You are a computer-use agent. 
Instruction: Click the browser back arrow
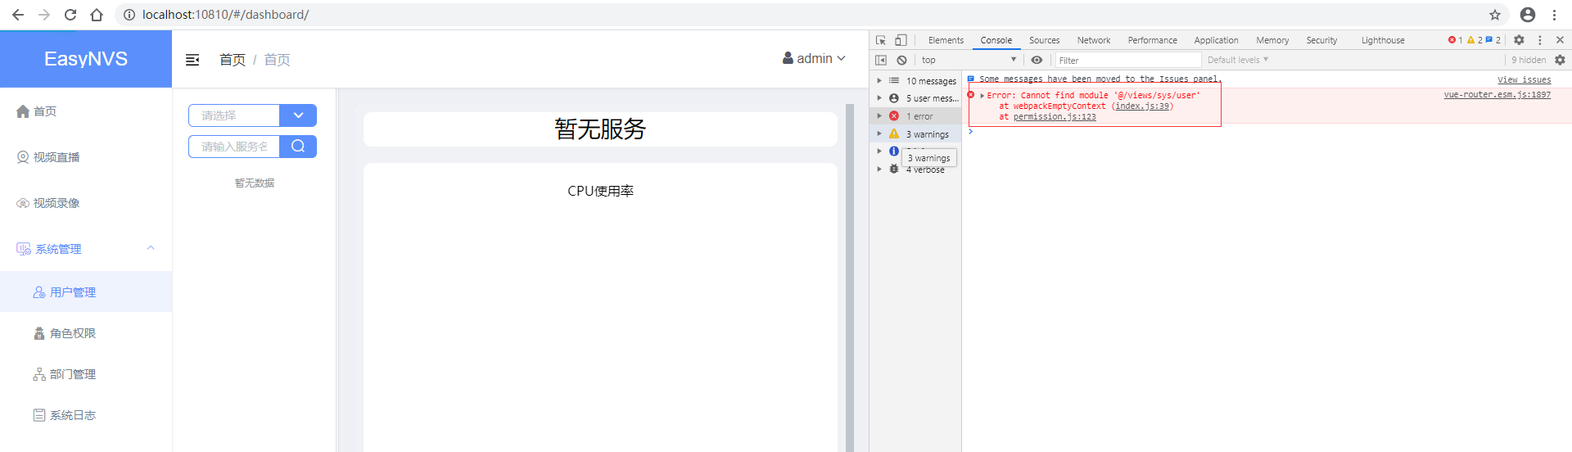(18, 15)
